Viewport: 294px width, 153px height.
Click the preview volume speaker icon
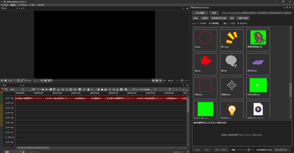coord(165,80)
